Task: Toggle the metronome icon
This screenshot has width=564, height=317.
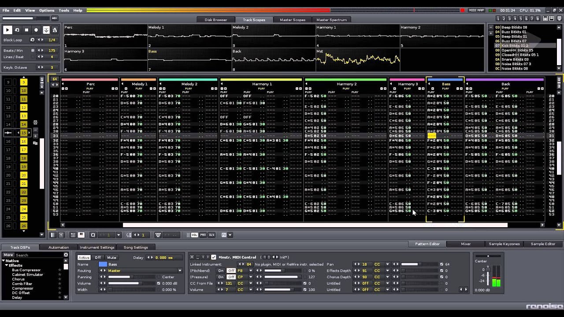Action: 55,30
